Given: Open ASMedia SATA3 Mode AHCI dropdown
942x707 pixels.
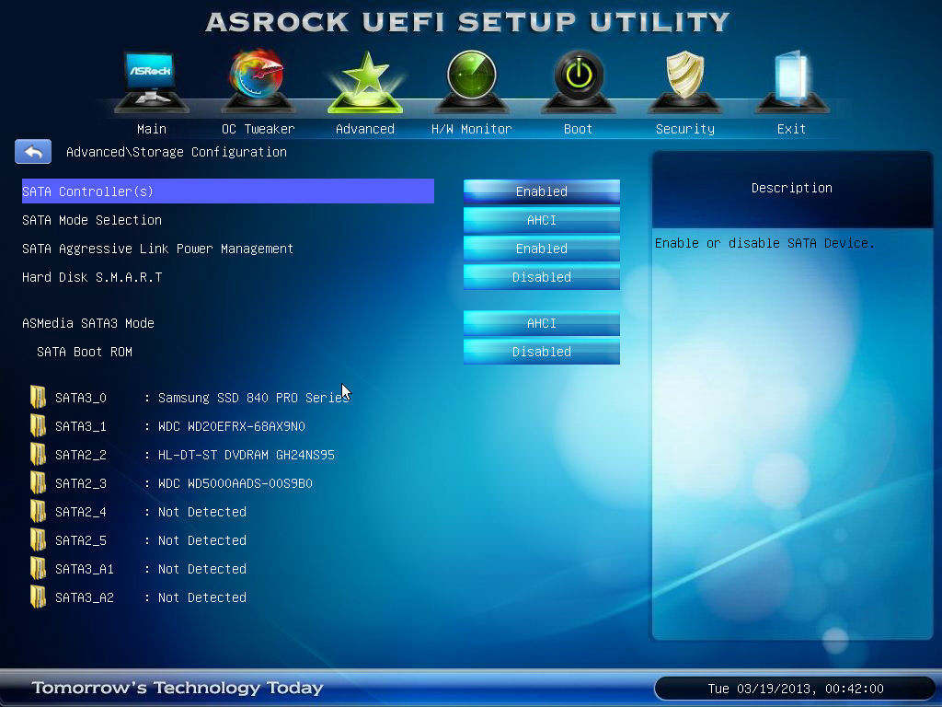Looking at the screenshot, I should click(541, 323).
